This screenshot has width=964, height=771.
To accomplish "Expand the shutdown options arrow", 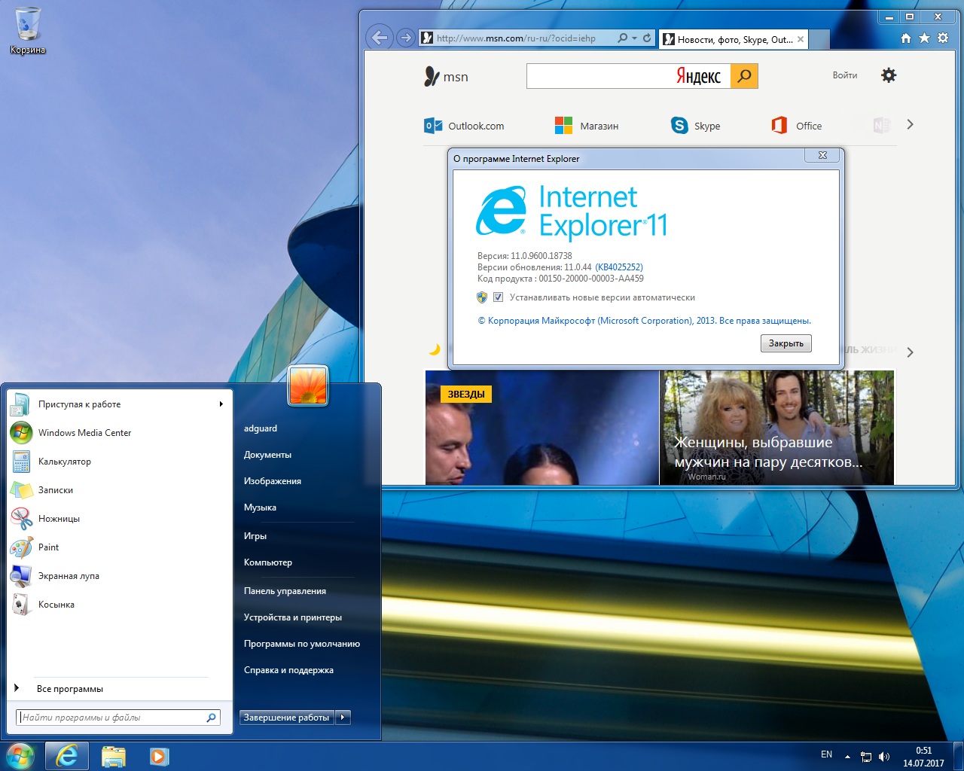I will (x=343, y=718).
